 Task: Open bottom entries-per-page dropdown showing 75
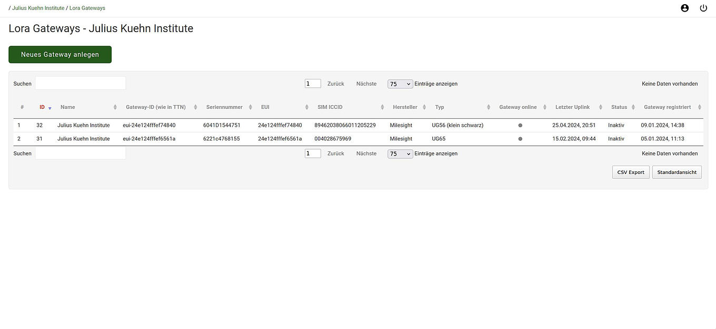[x=400, y=154]
